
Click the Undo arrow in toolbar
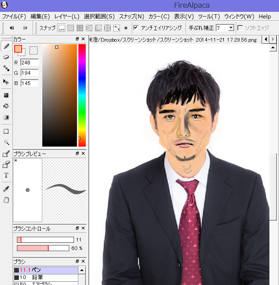click(x=12, y=28)
